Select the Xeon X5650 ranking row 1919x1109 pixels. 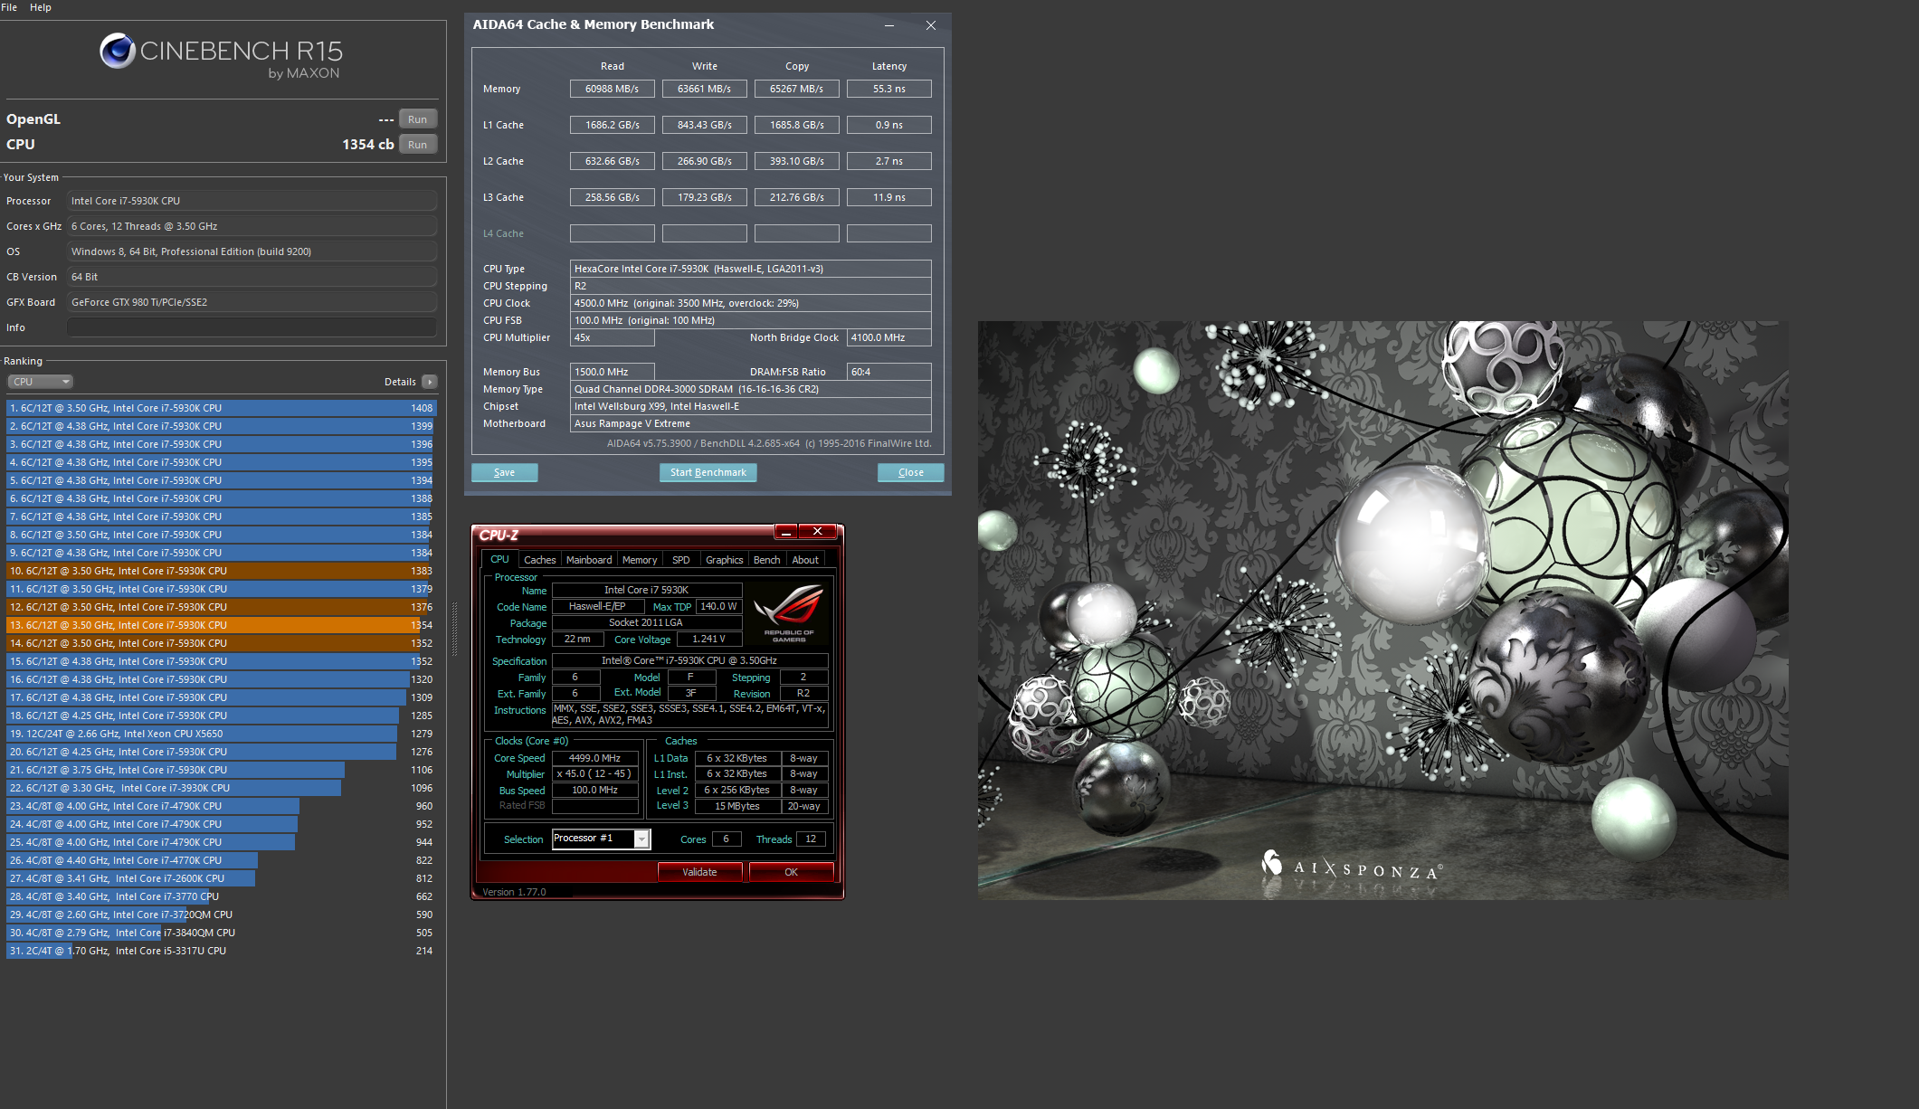[221, 734]
